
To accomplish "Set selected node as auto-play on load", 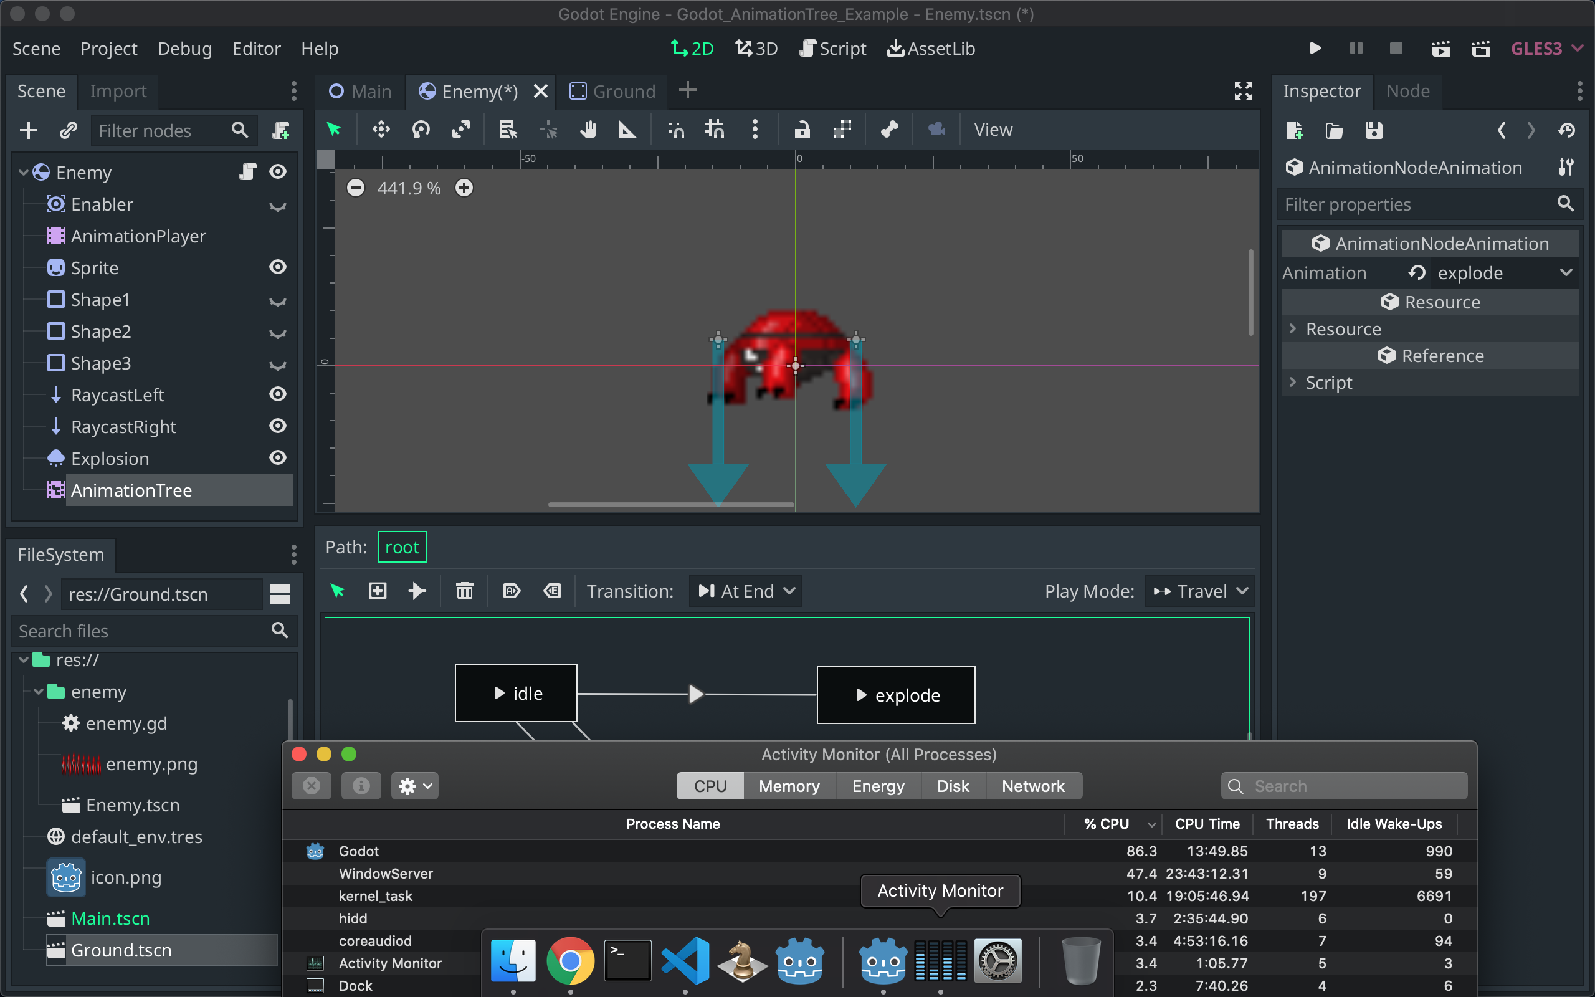I will click(512, 591).
